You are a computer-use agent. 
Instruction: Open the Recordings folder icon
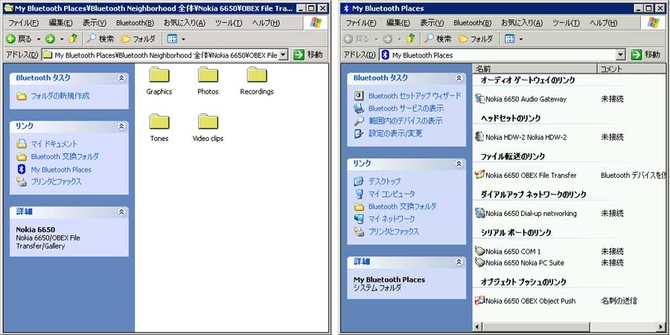point(256,77)
